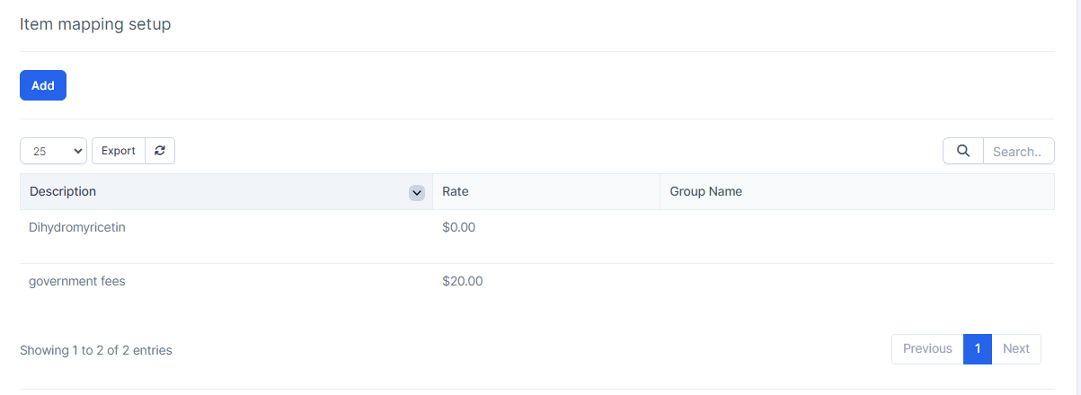Go to the Previous page
This screenshot has width=1081, height=395.
click(x=927, y=348)
